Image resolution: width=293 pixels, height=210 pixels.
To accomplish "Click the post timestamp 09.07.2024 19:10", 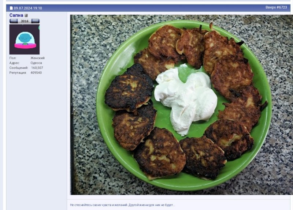I will pos(28,8).
